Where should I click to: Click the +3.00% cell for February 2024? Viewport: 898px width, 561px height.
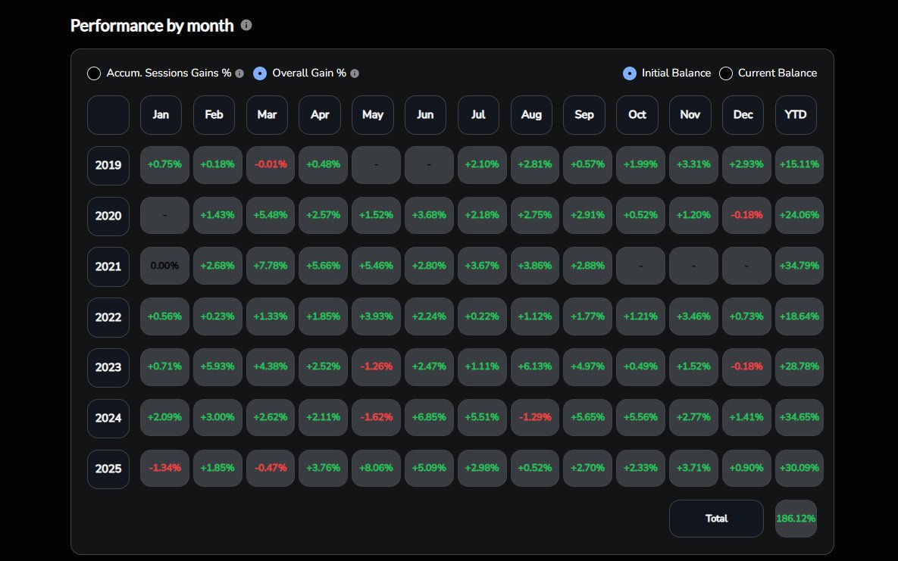[217, 417]
